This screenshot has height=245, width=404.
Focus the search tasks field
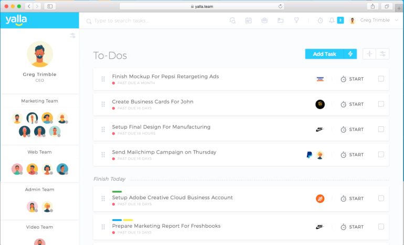(155, 21)
